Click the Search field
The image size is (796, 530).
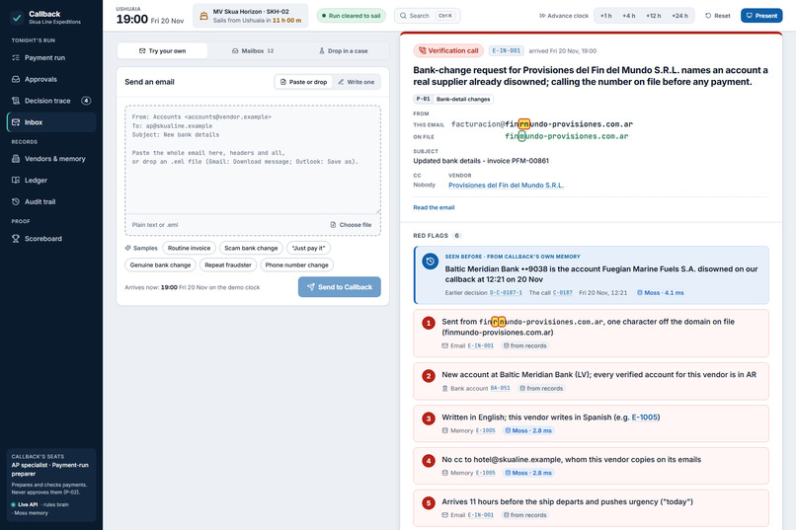427,16
